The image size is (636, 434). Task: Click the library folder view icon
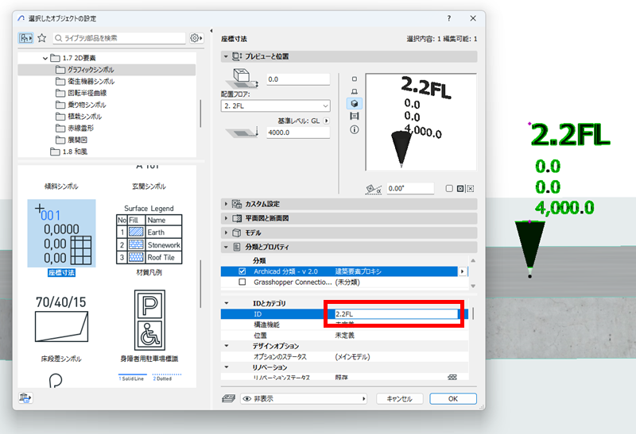[x=25, y=38]
